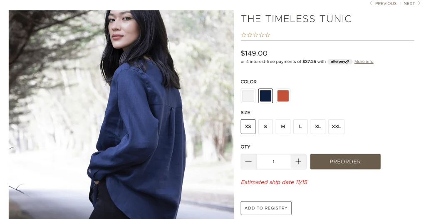This screenshot has height=219, width=426.
Task: Choose the orange color swatch
Action: 283,96
